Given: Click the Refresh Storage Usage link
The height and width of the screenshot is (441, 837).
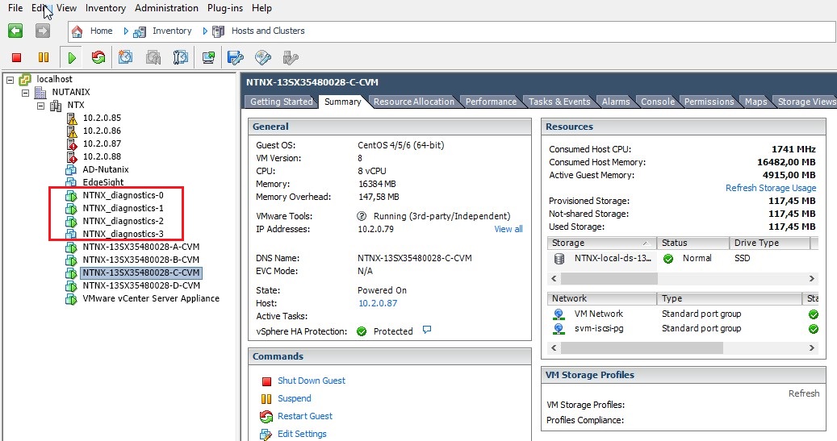Looking at the screenshot, I should pyautogui.click(x=770, y=188).
